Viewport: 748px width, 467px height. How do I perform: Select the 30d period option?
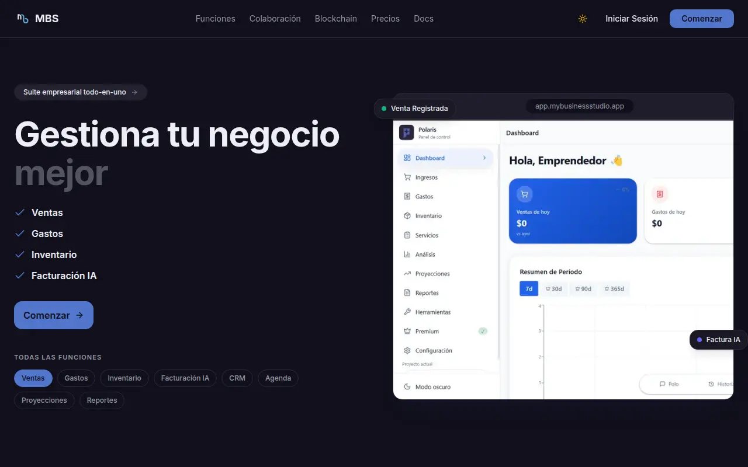pyautogui.click(x=553, y=289)
